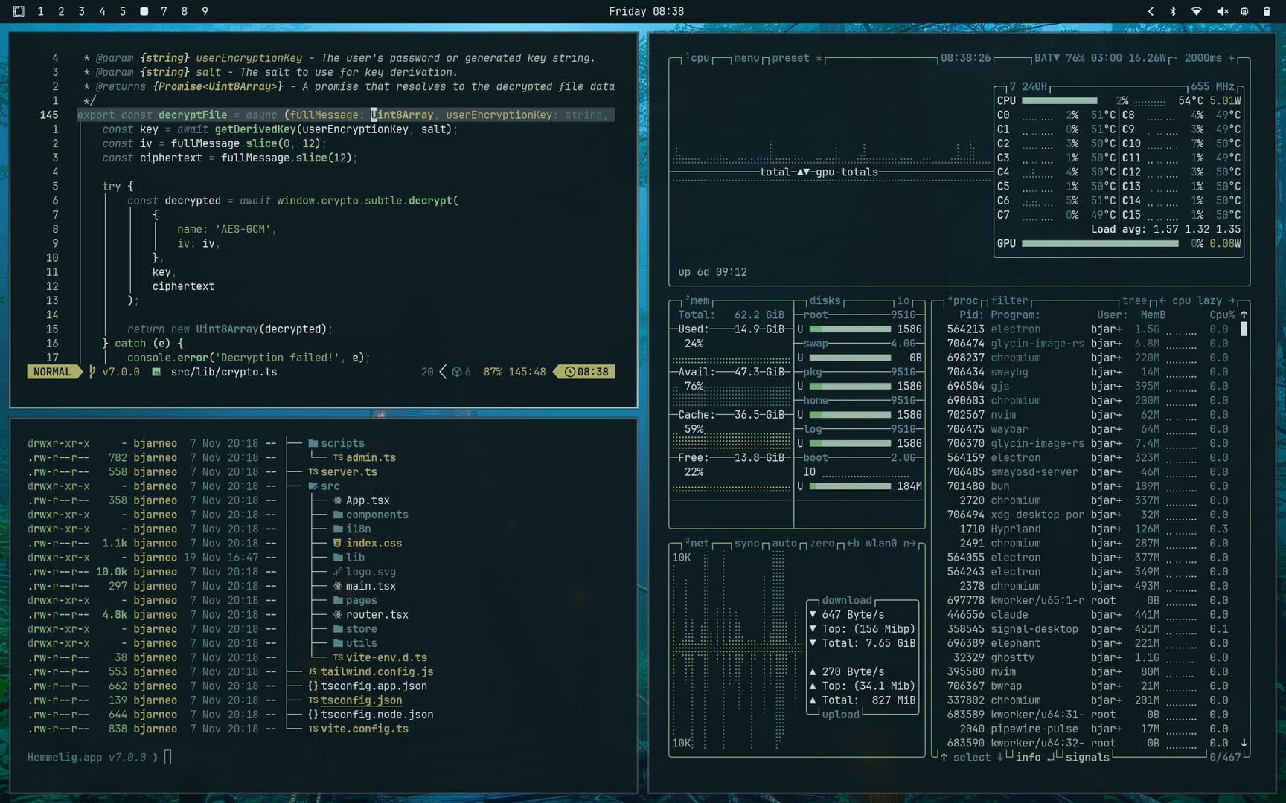This screenshot has height=803, width=1286.
Task: Toggle the tree view in the proc panel
Action: pyautogui.click(x=1134, y=300)
